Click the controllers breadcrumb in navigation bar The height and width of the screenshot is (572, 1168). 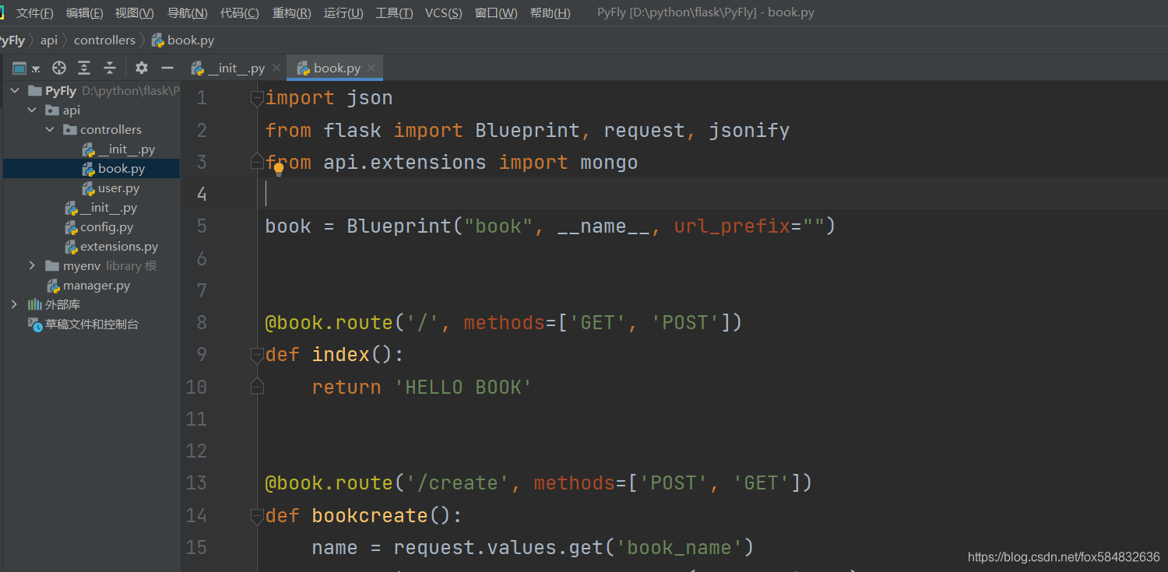pos(104,40)
